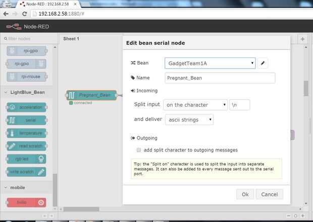Collapse the LightBlue_Bean palette category
The image size is (313, 222).
coord(27,92)
